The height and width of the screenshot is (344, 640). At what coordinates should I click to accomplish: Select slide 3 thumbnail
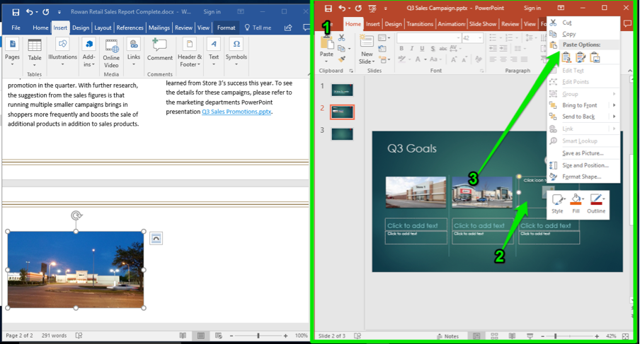[342, 134]
